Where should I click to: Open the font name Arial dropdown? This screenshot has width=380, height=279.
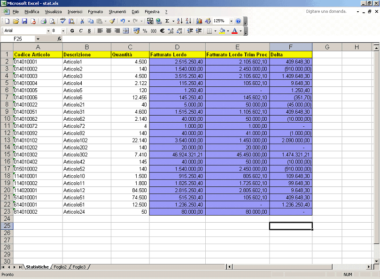48,31
